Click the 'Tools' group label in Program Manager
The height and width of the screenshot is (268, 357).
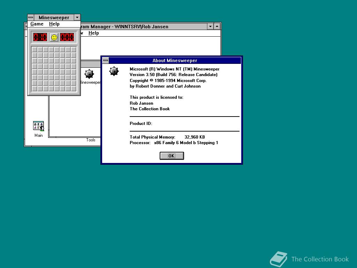point(91,140)
